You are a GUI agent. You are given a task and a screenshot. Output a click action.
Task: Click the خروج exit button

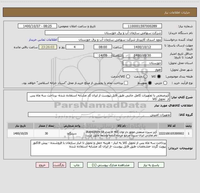pyautogui.click(x=42, y=165)
